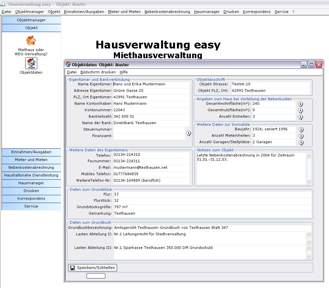Viewport: 329px width, 288px height.
Task: Click the info icon beside Steuernummer and Finanzamt
Action: coord(188,133)
